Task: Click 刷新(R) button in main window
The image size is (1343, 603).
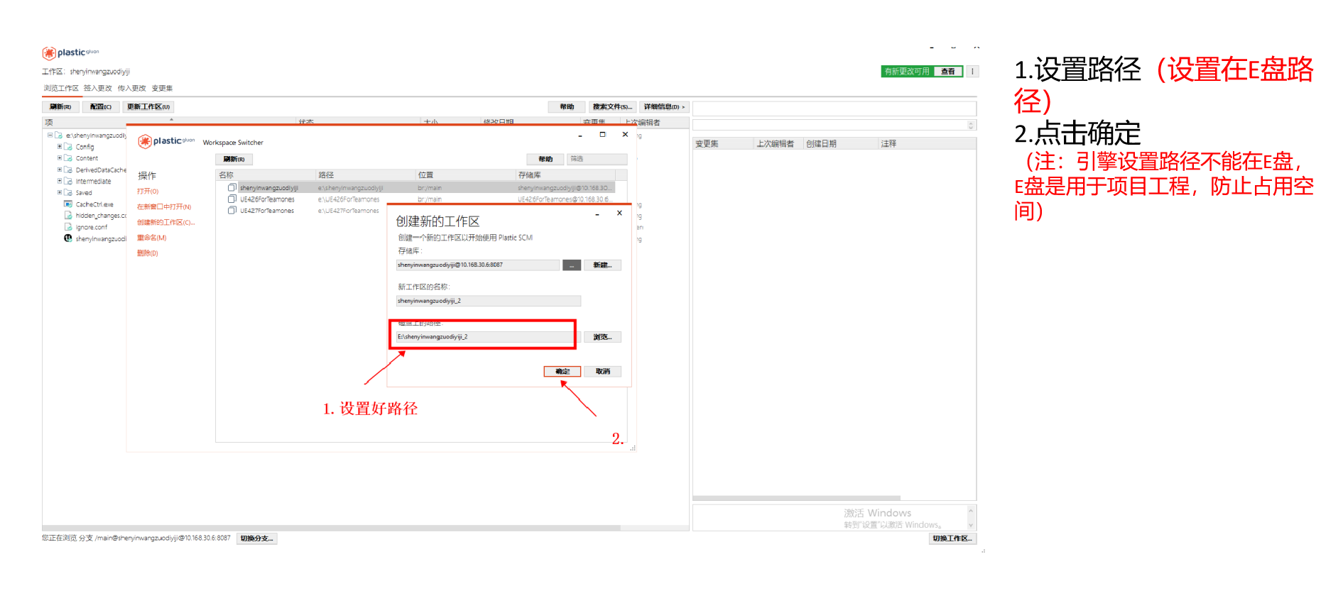Action: (x=60, y=107)
